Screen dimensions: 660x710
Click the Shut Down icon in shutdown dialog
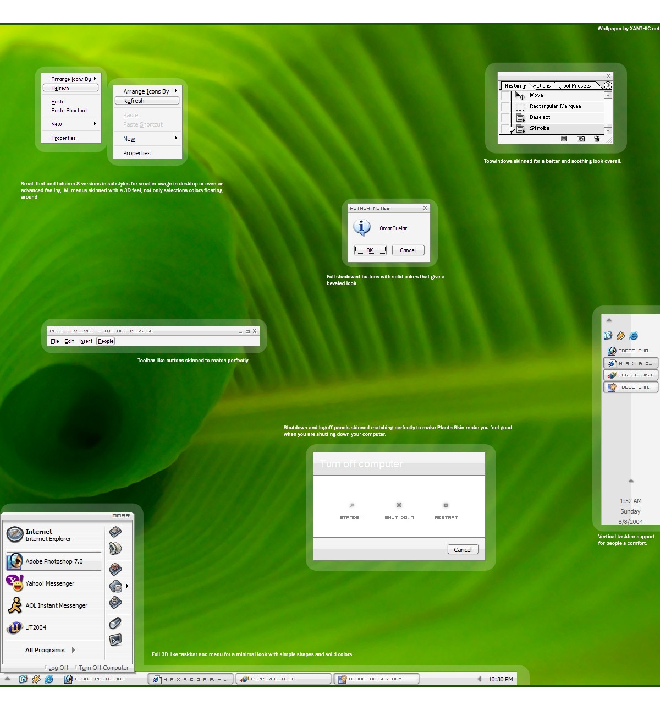point(399,505)
